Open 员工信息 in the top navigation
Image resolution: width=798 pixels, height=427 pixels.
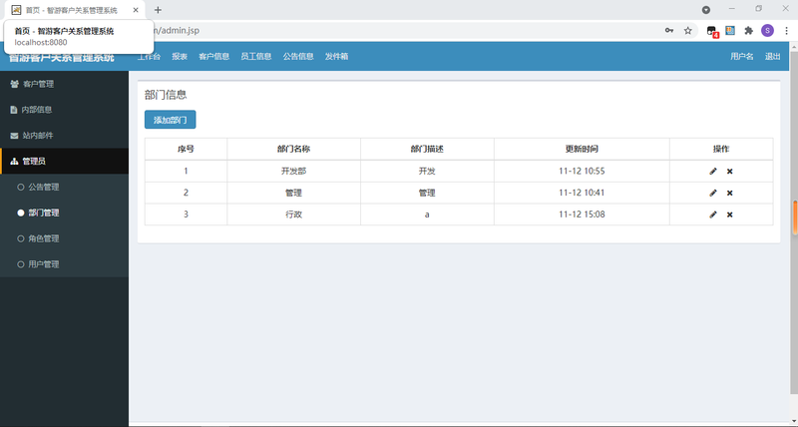point(256,57)
